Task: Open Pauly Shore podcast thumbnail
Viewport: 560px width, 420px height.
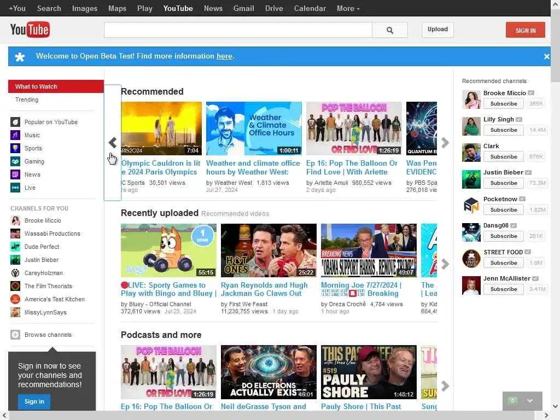Action: pyautogui.click(x=369, y=372)
